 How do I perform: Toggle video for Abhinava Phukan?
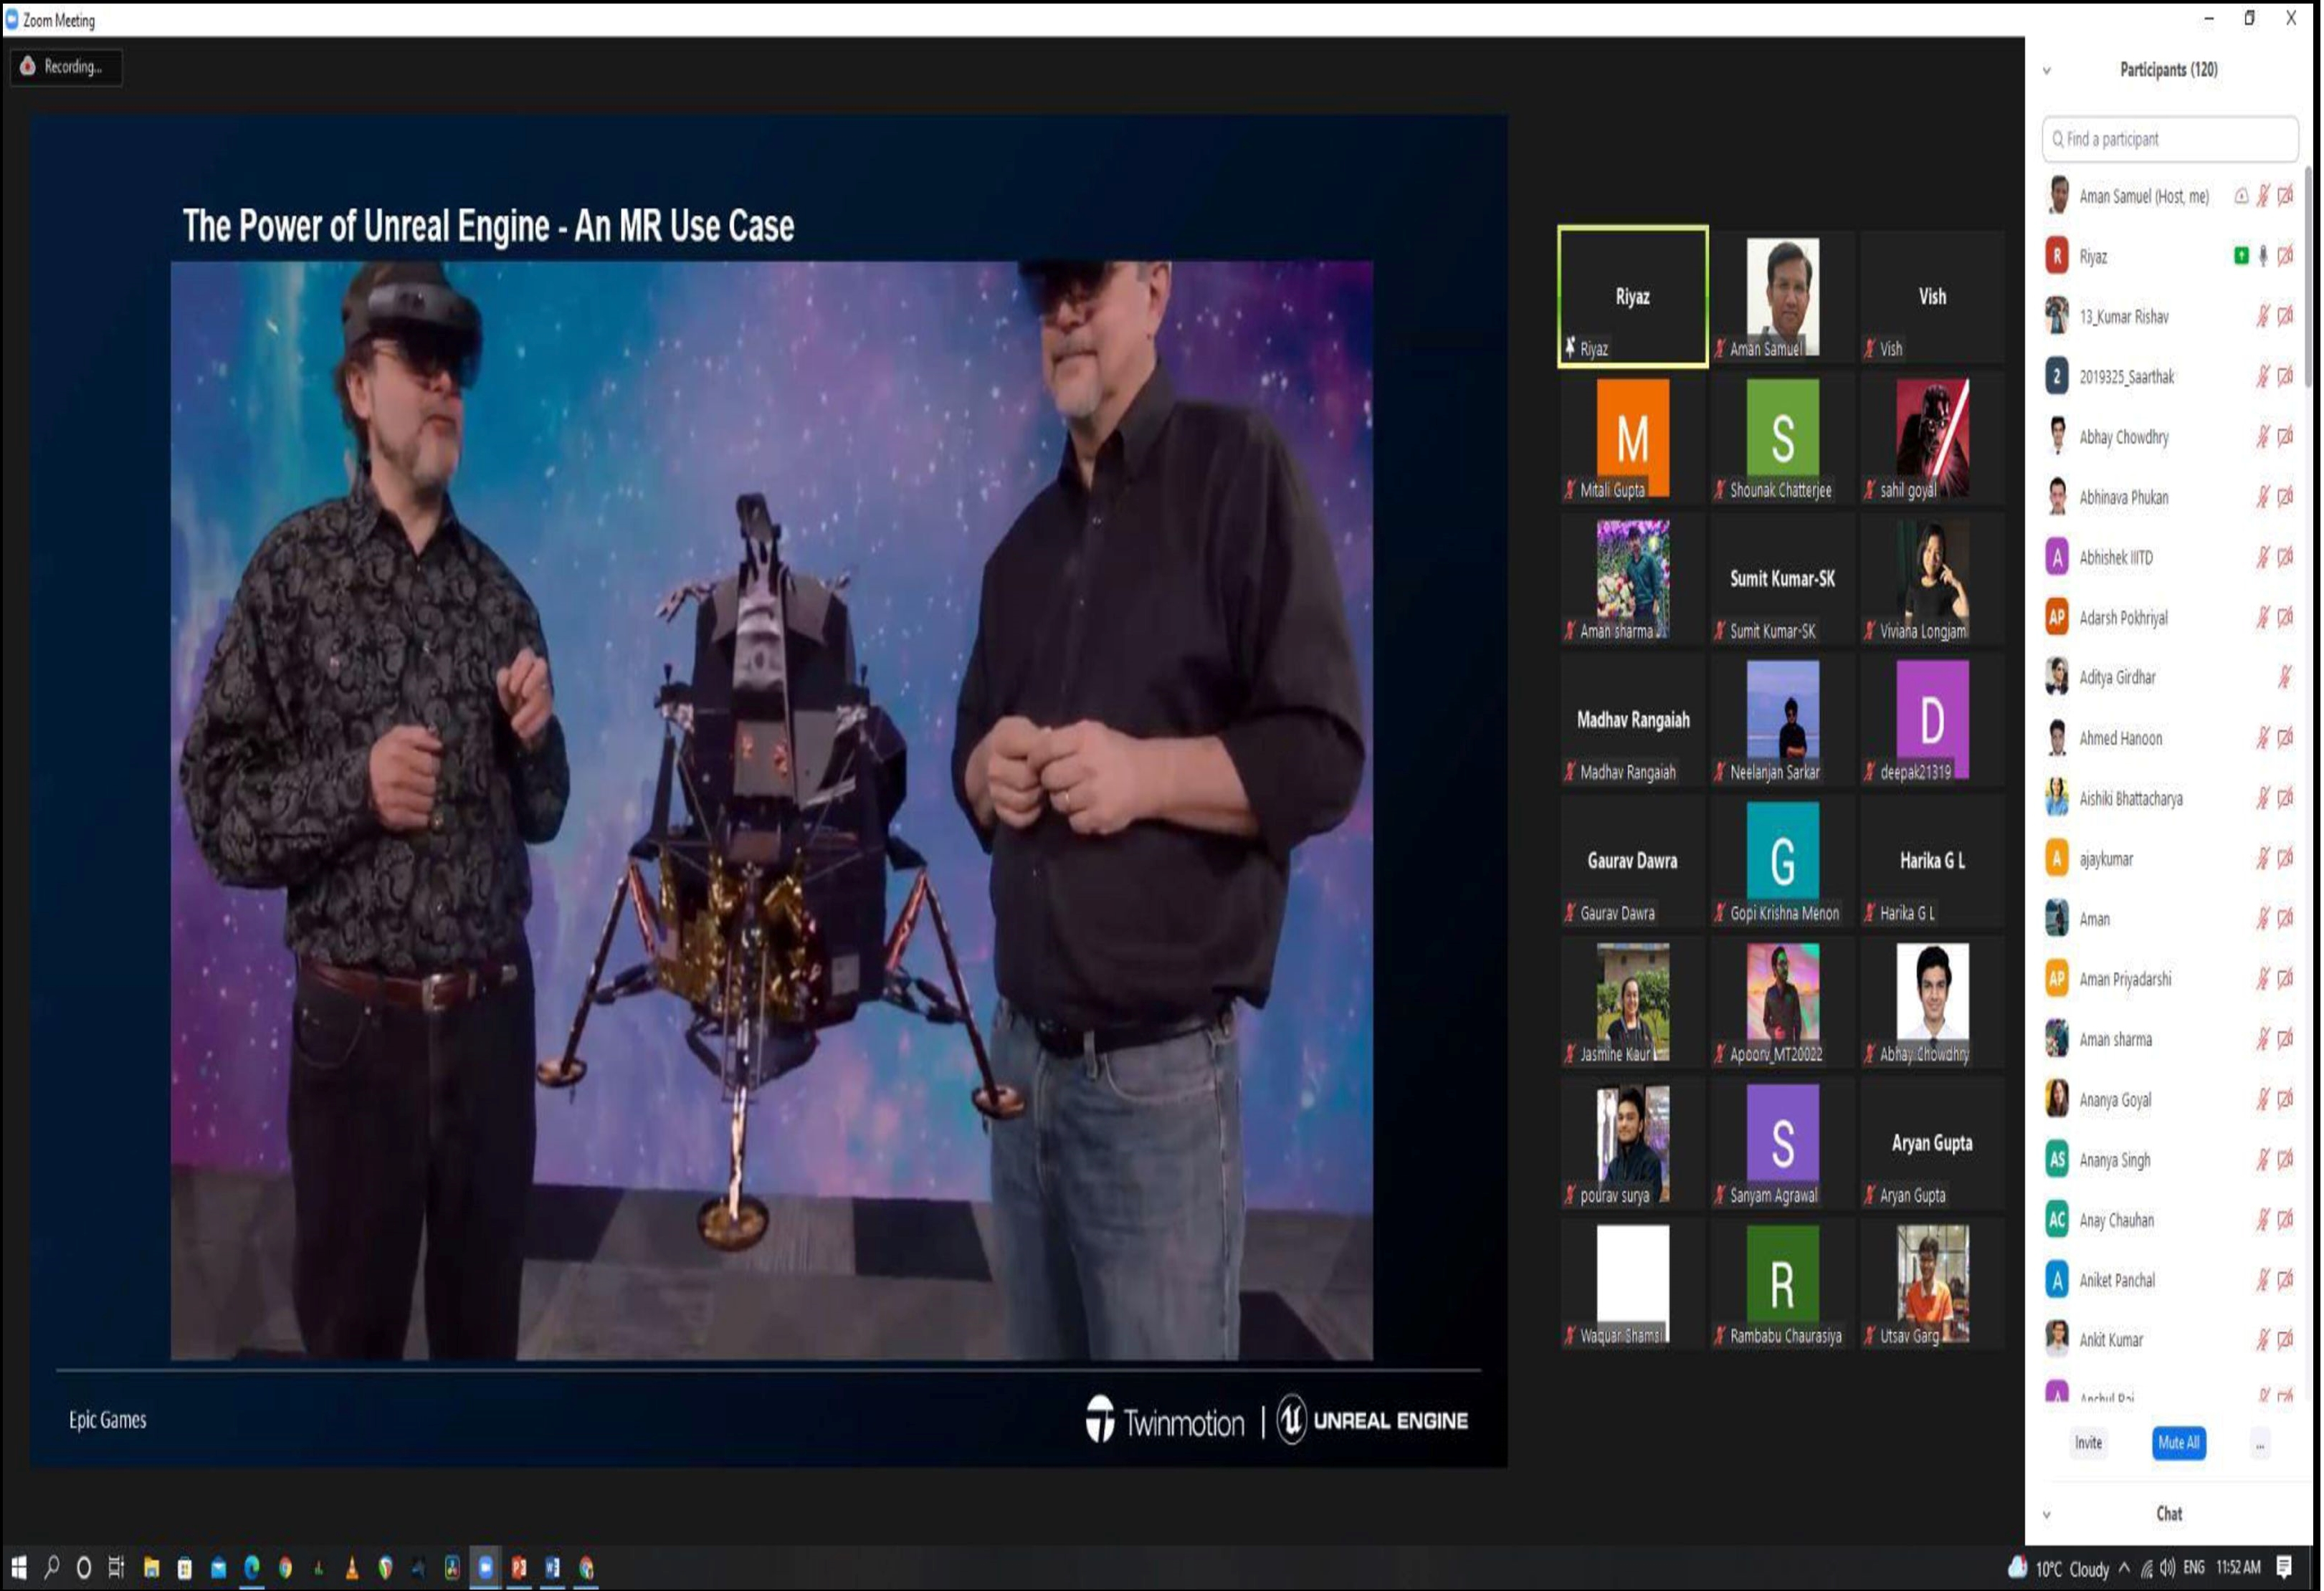pyautogui.click(x=2286, y=497)
